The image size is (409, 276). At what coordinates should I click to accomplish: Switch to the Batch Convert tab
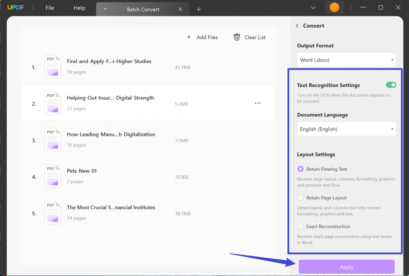click(x=143, y=9)
